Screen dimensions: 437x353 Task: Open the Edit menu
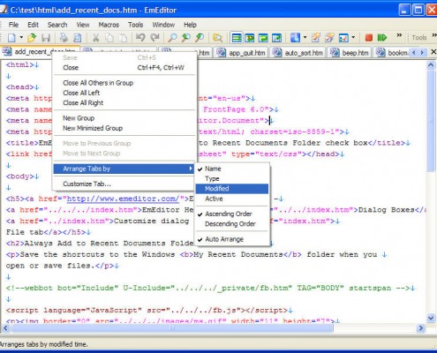(33, 25)
